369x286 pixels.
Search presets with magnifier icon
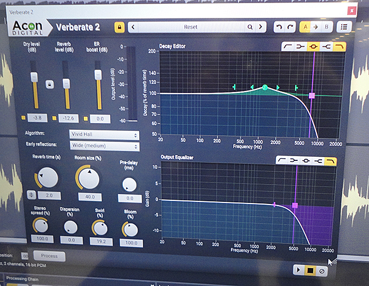[x=250, y=27]
